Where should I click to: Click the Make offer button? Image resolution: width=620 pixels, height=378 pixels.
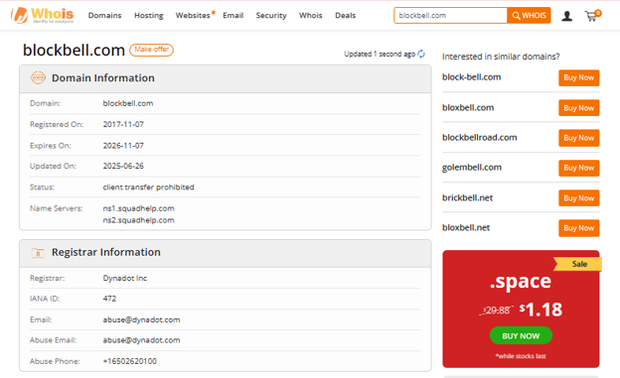151,50
